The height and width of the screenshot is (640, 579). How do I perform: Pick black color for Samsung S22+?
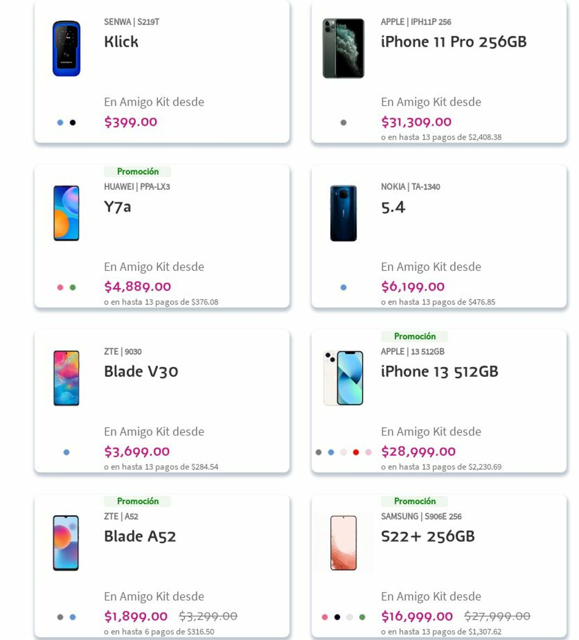coord(337,617)
